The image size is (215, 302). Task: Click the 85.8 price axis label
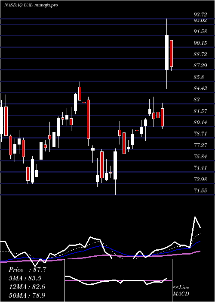(199, 77)
